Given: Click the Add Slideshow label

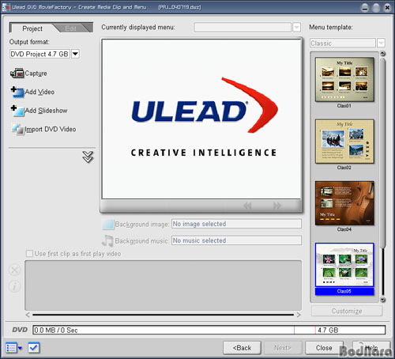Looking at the screenshot, I should click(x=46, y=111).
